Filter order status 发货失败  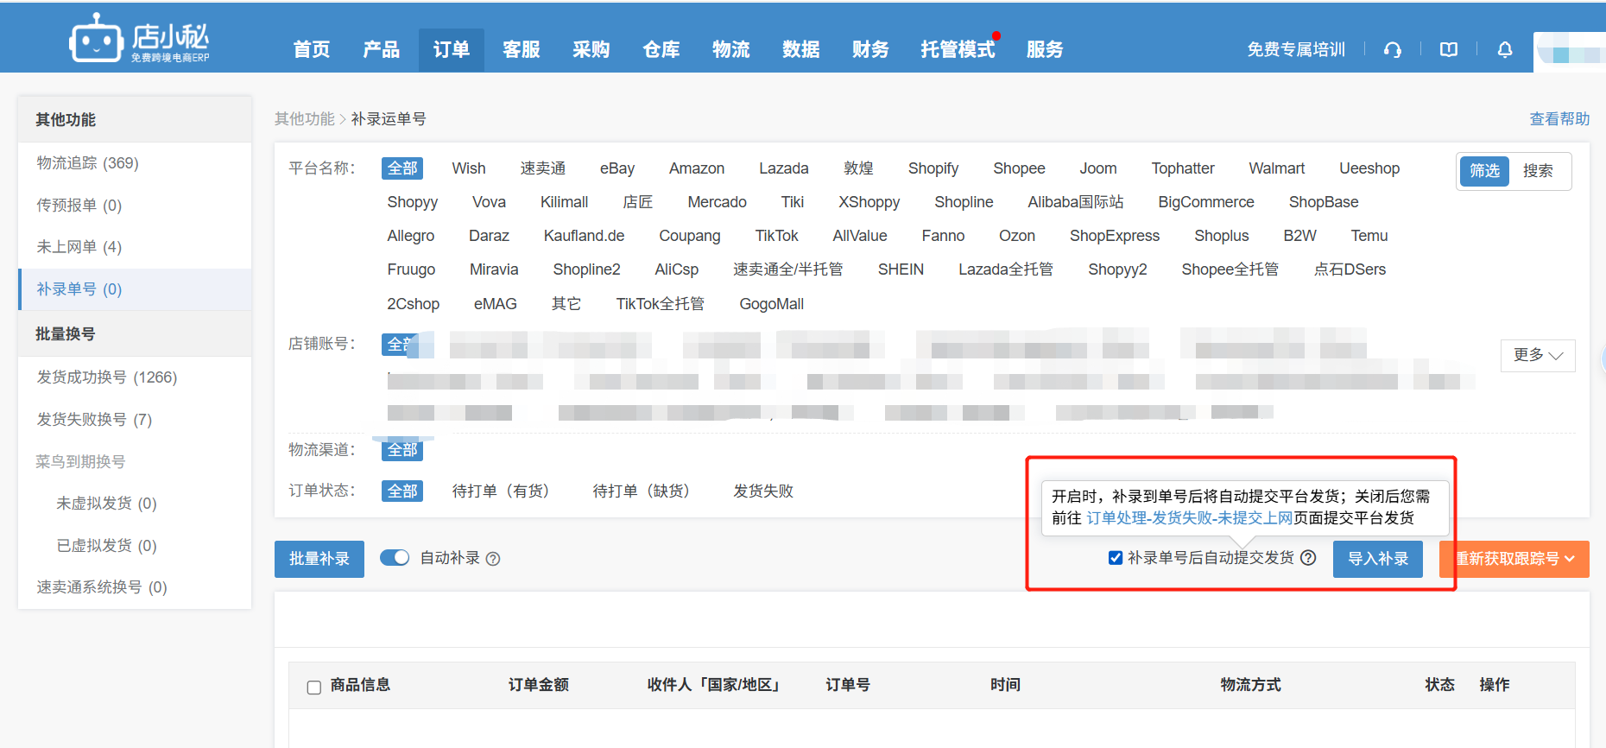[763, 491]
